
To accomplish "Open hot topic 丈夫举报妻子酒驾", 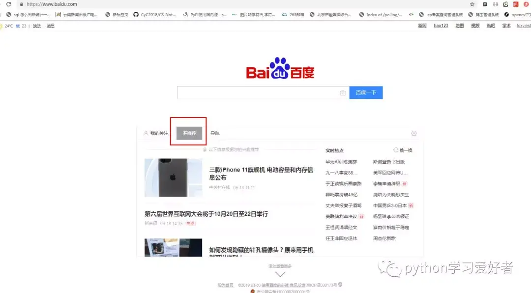I will point(343,205).
